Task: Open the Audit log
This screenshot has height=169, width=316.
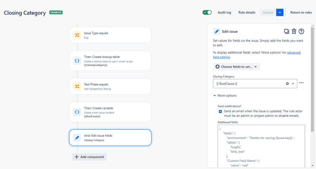Action: [224, 13]
